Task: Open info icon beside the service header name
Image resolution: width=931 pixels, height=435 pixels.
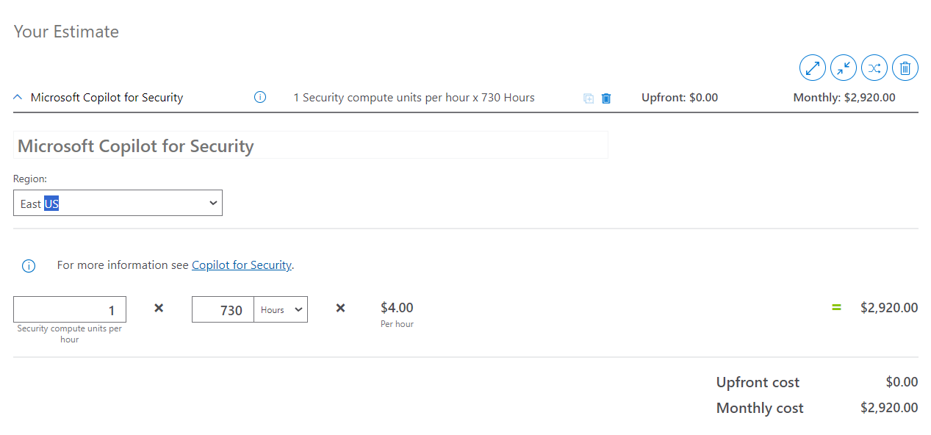Action: point(259,97)
